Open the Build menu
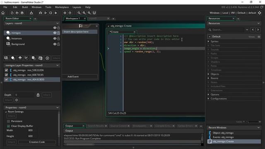Screen dimensions: 265x149 click(25, 7)
